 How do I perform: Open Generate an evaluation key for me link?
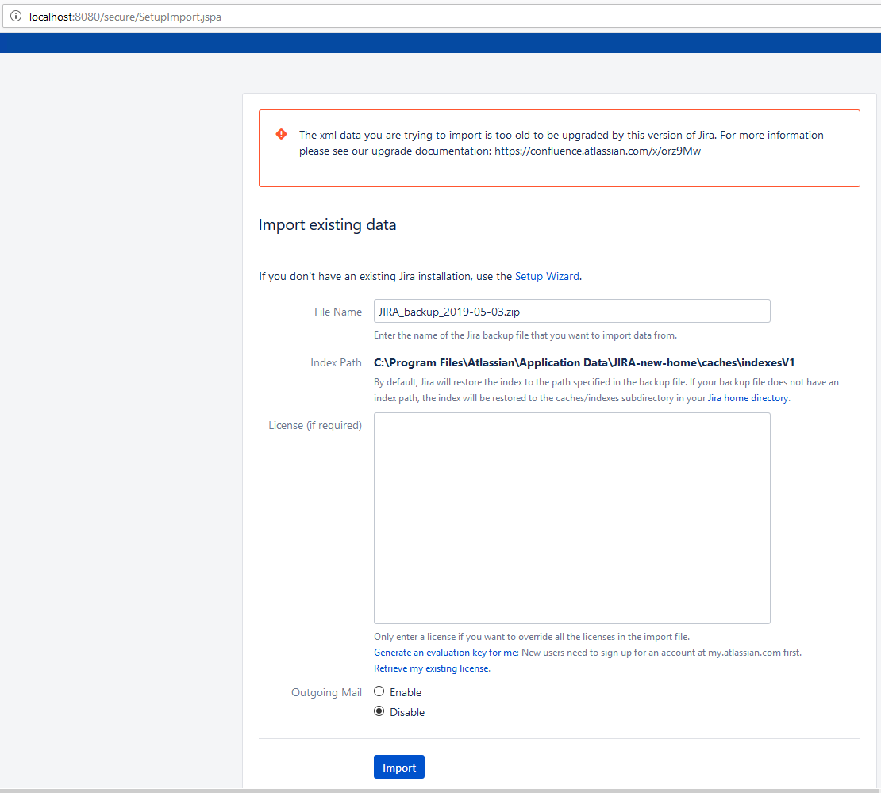click(446, 653)
